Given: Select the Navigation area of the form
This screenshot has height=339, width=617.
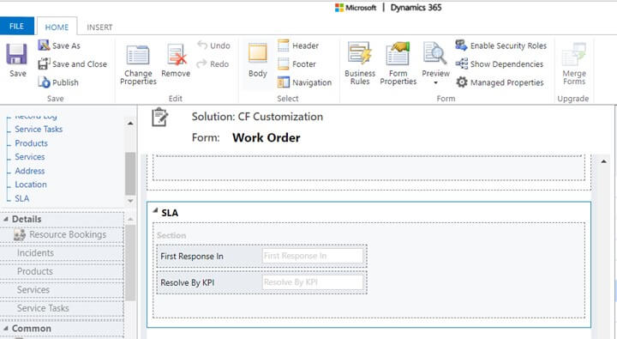Looking at the screenshot, I should click(304, 82).
